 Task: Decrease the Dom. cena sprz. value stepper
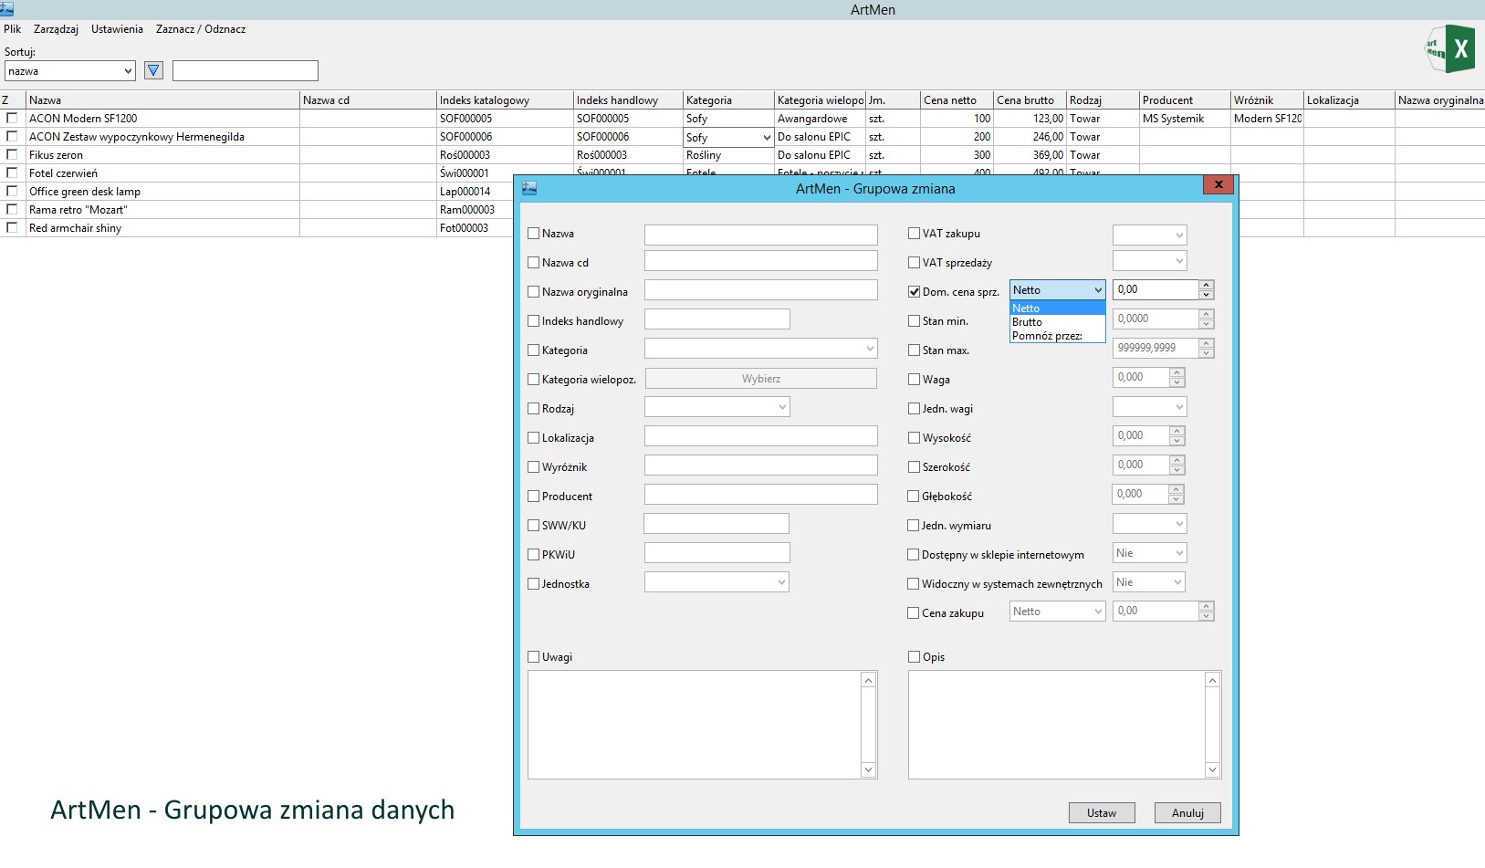[x=1206, y=295]
